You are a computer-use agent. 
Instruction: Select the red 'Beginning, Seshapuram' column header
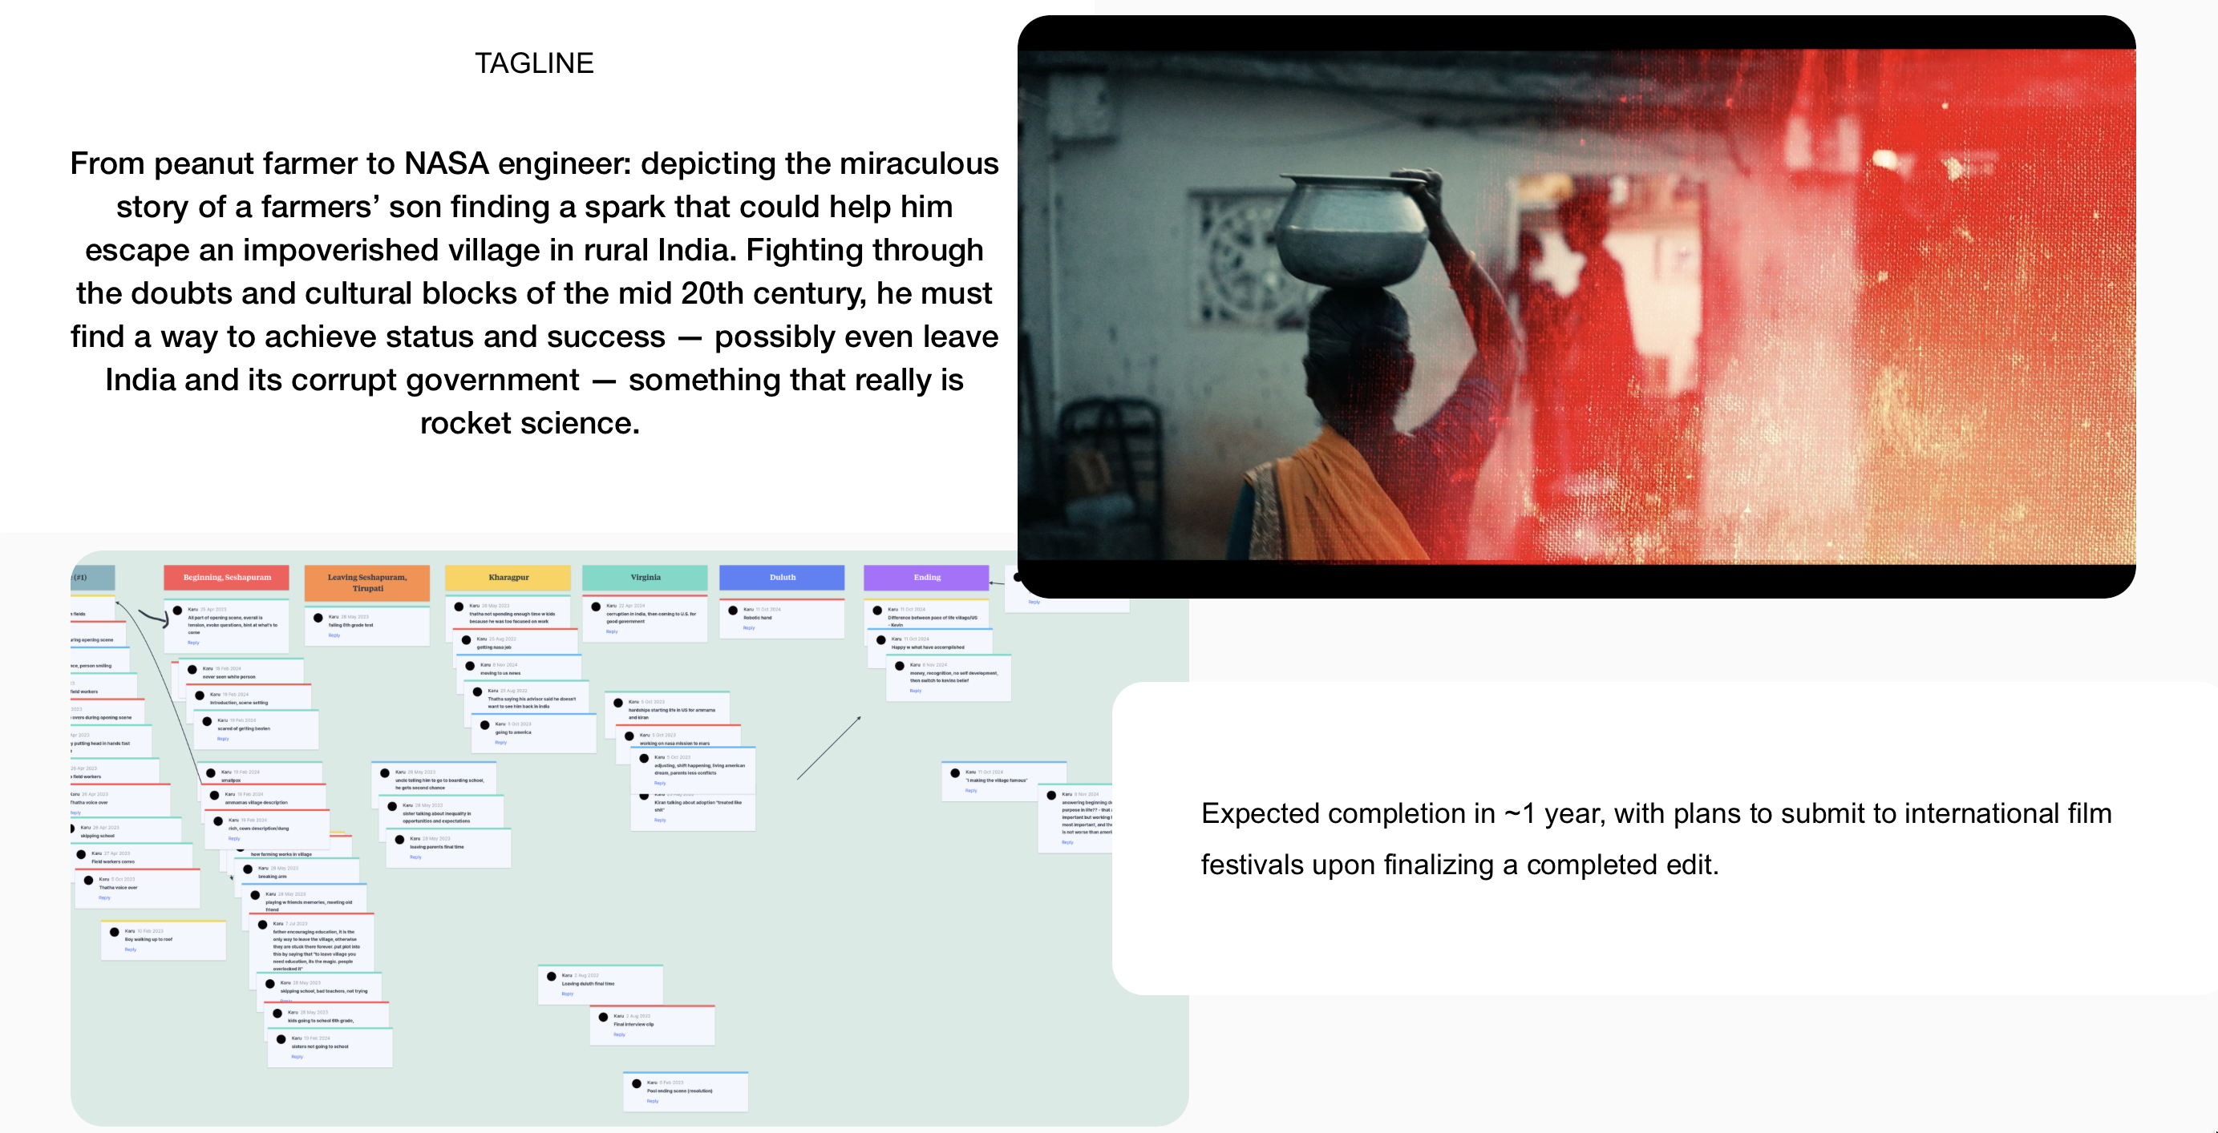click(x=226, y=577)
